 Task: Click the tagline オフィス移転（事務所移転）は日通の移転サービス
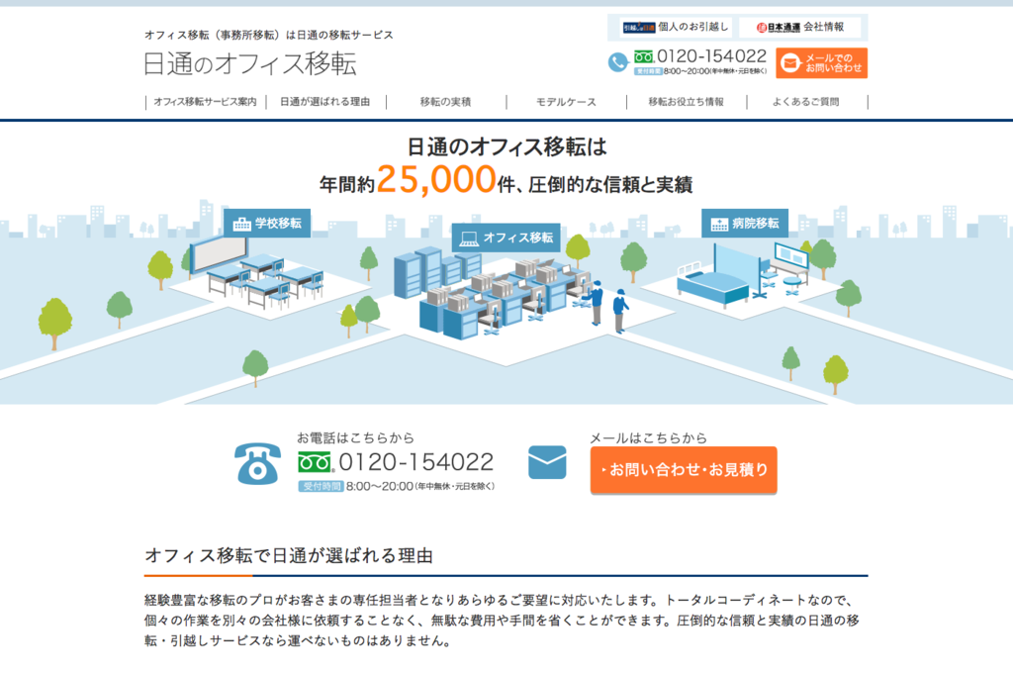coord(269,35)
